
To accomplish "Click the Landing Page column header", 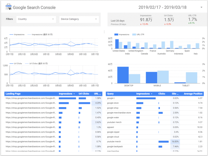I will click(x=13, y=94).
